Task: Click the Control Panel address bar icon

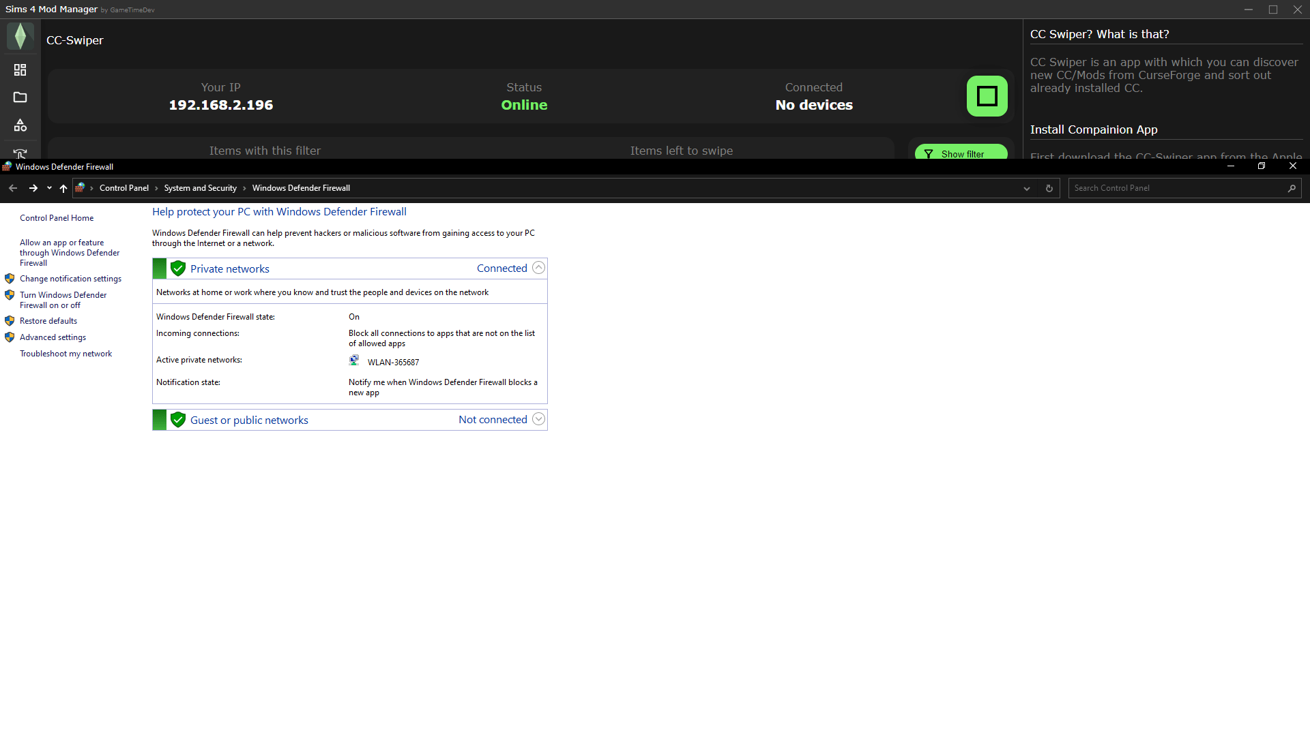Action: coord(80,187)
